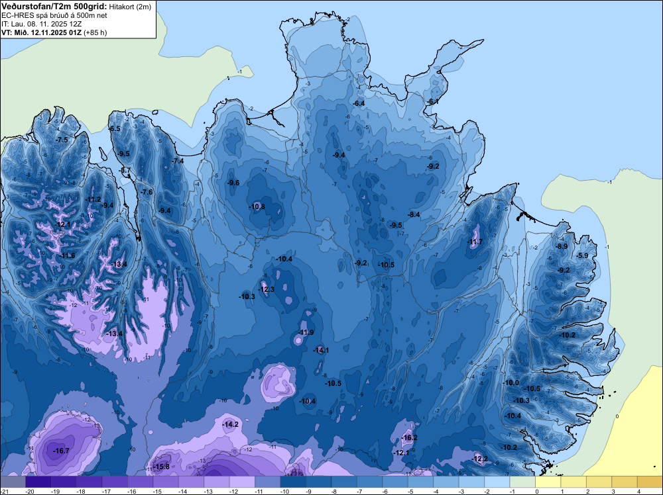Click the '0' legend scale label
Viewport: 663px width, 495px height.
pyautogui.click(x=536, y=492)
